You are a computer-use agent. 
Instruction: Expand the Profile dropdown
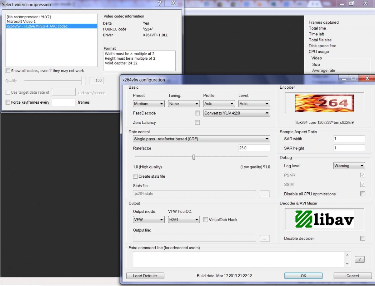219,104
